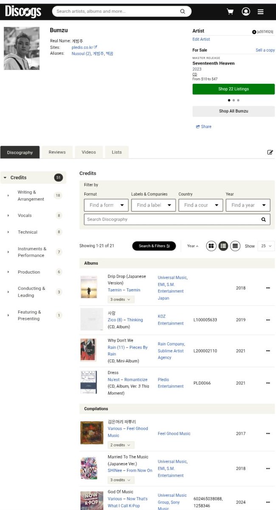Click Edit Artist link

click(201, 40)
